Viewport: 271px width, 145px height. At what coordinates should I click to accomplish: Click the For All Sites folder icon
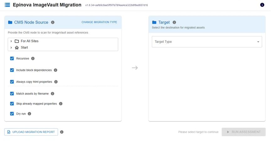[x=17, y=41]
